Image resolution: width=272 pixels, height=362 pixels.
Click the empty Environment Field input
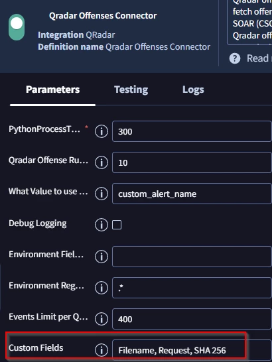(x=192, y=257)
